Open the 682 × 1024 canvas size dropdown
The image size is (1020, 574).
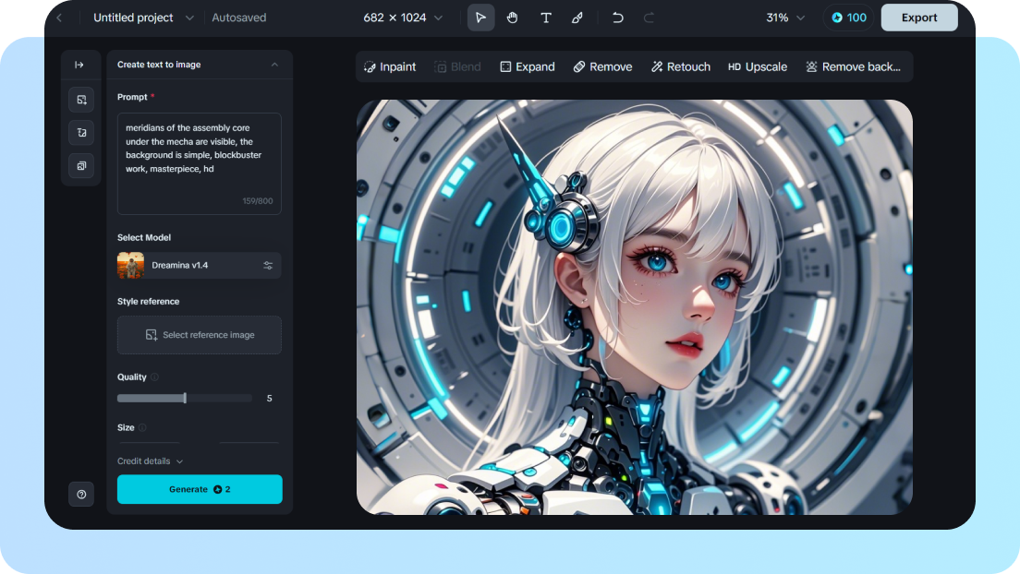403,18
